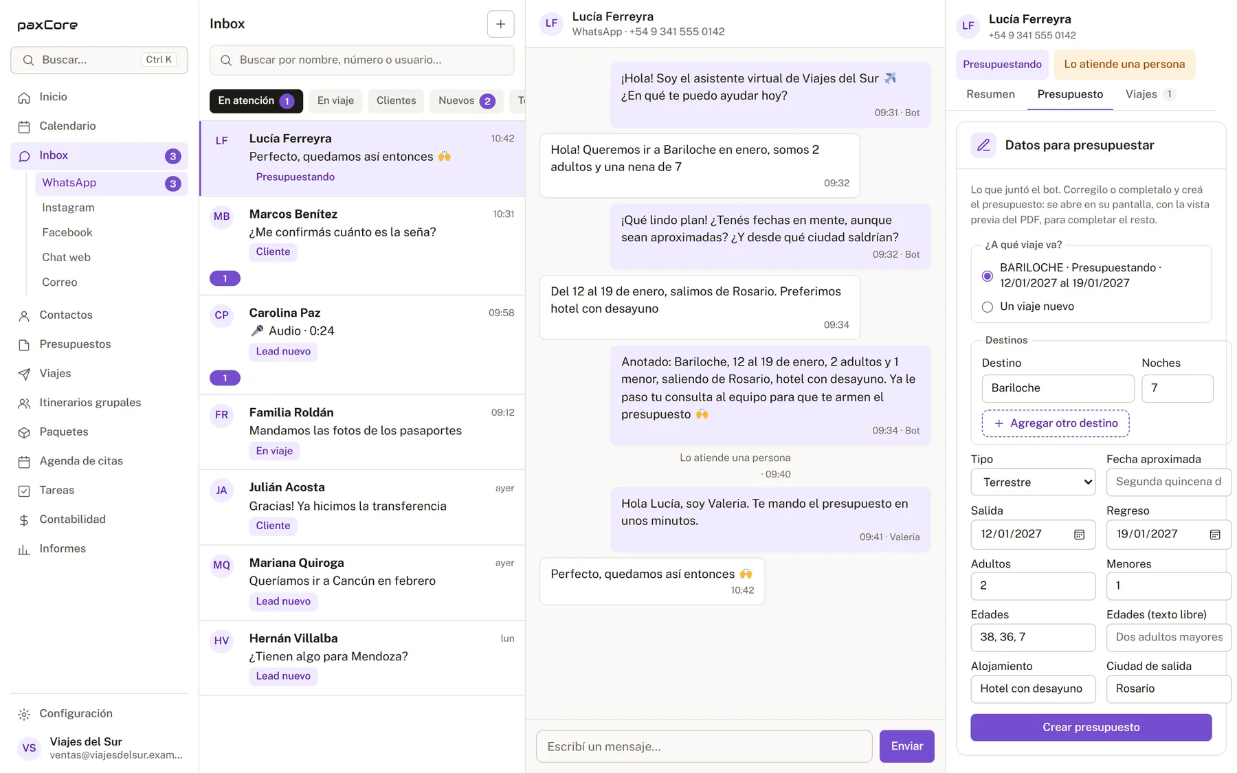Open the Tipo Terrestre dropdown
1237x773 pixels.
pyautogui.click(x=1033, y=482)
